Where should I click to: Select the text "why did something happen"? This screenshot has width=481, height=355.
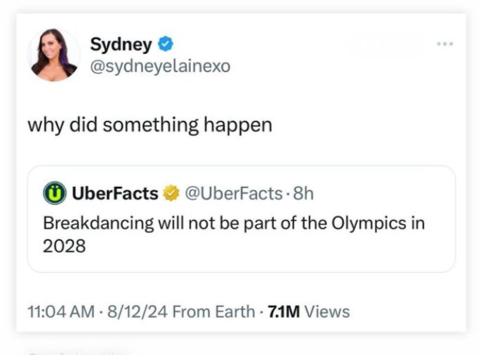coord(149,125)
